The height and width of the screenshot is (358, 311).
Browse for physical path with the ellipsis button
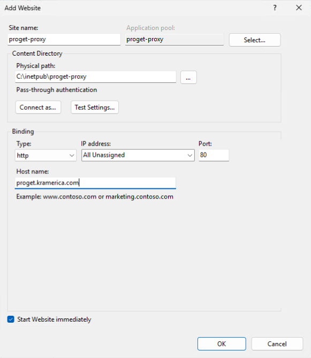(188, 78)
